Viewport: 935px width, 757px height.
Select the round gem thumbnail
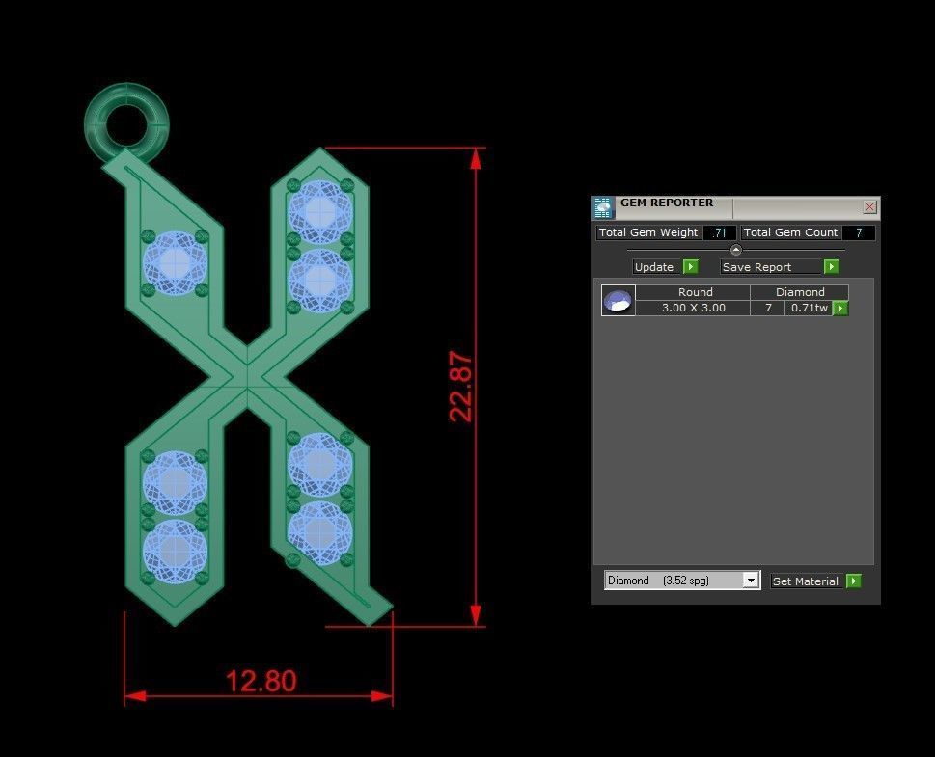click(x=618, y=301)
